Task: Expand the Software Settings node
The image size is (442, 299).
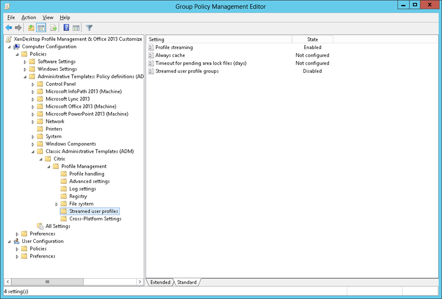Action: [25, 62]
